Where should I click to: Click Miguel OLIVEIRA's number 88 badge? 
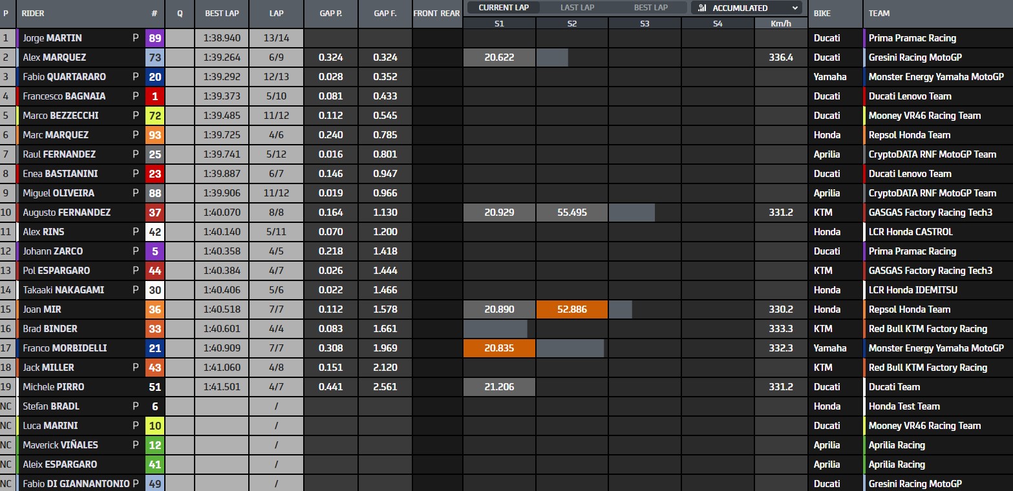(x=155, y=193)
